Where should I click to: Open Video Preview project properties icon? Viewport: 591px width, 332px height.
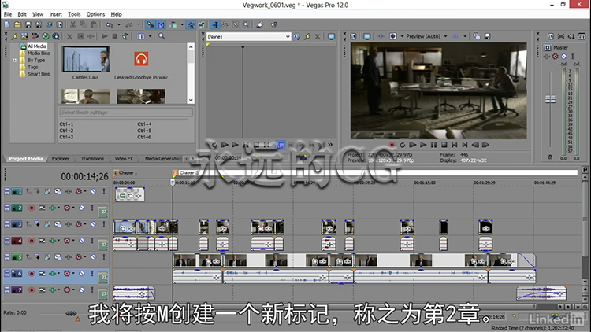click(353, 36)
